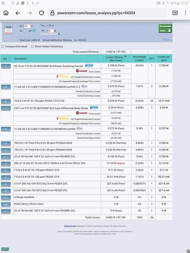Select the DC radio button
This screenshot has height=253, width=190.
[x=34, y=31]
